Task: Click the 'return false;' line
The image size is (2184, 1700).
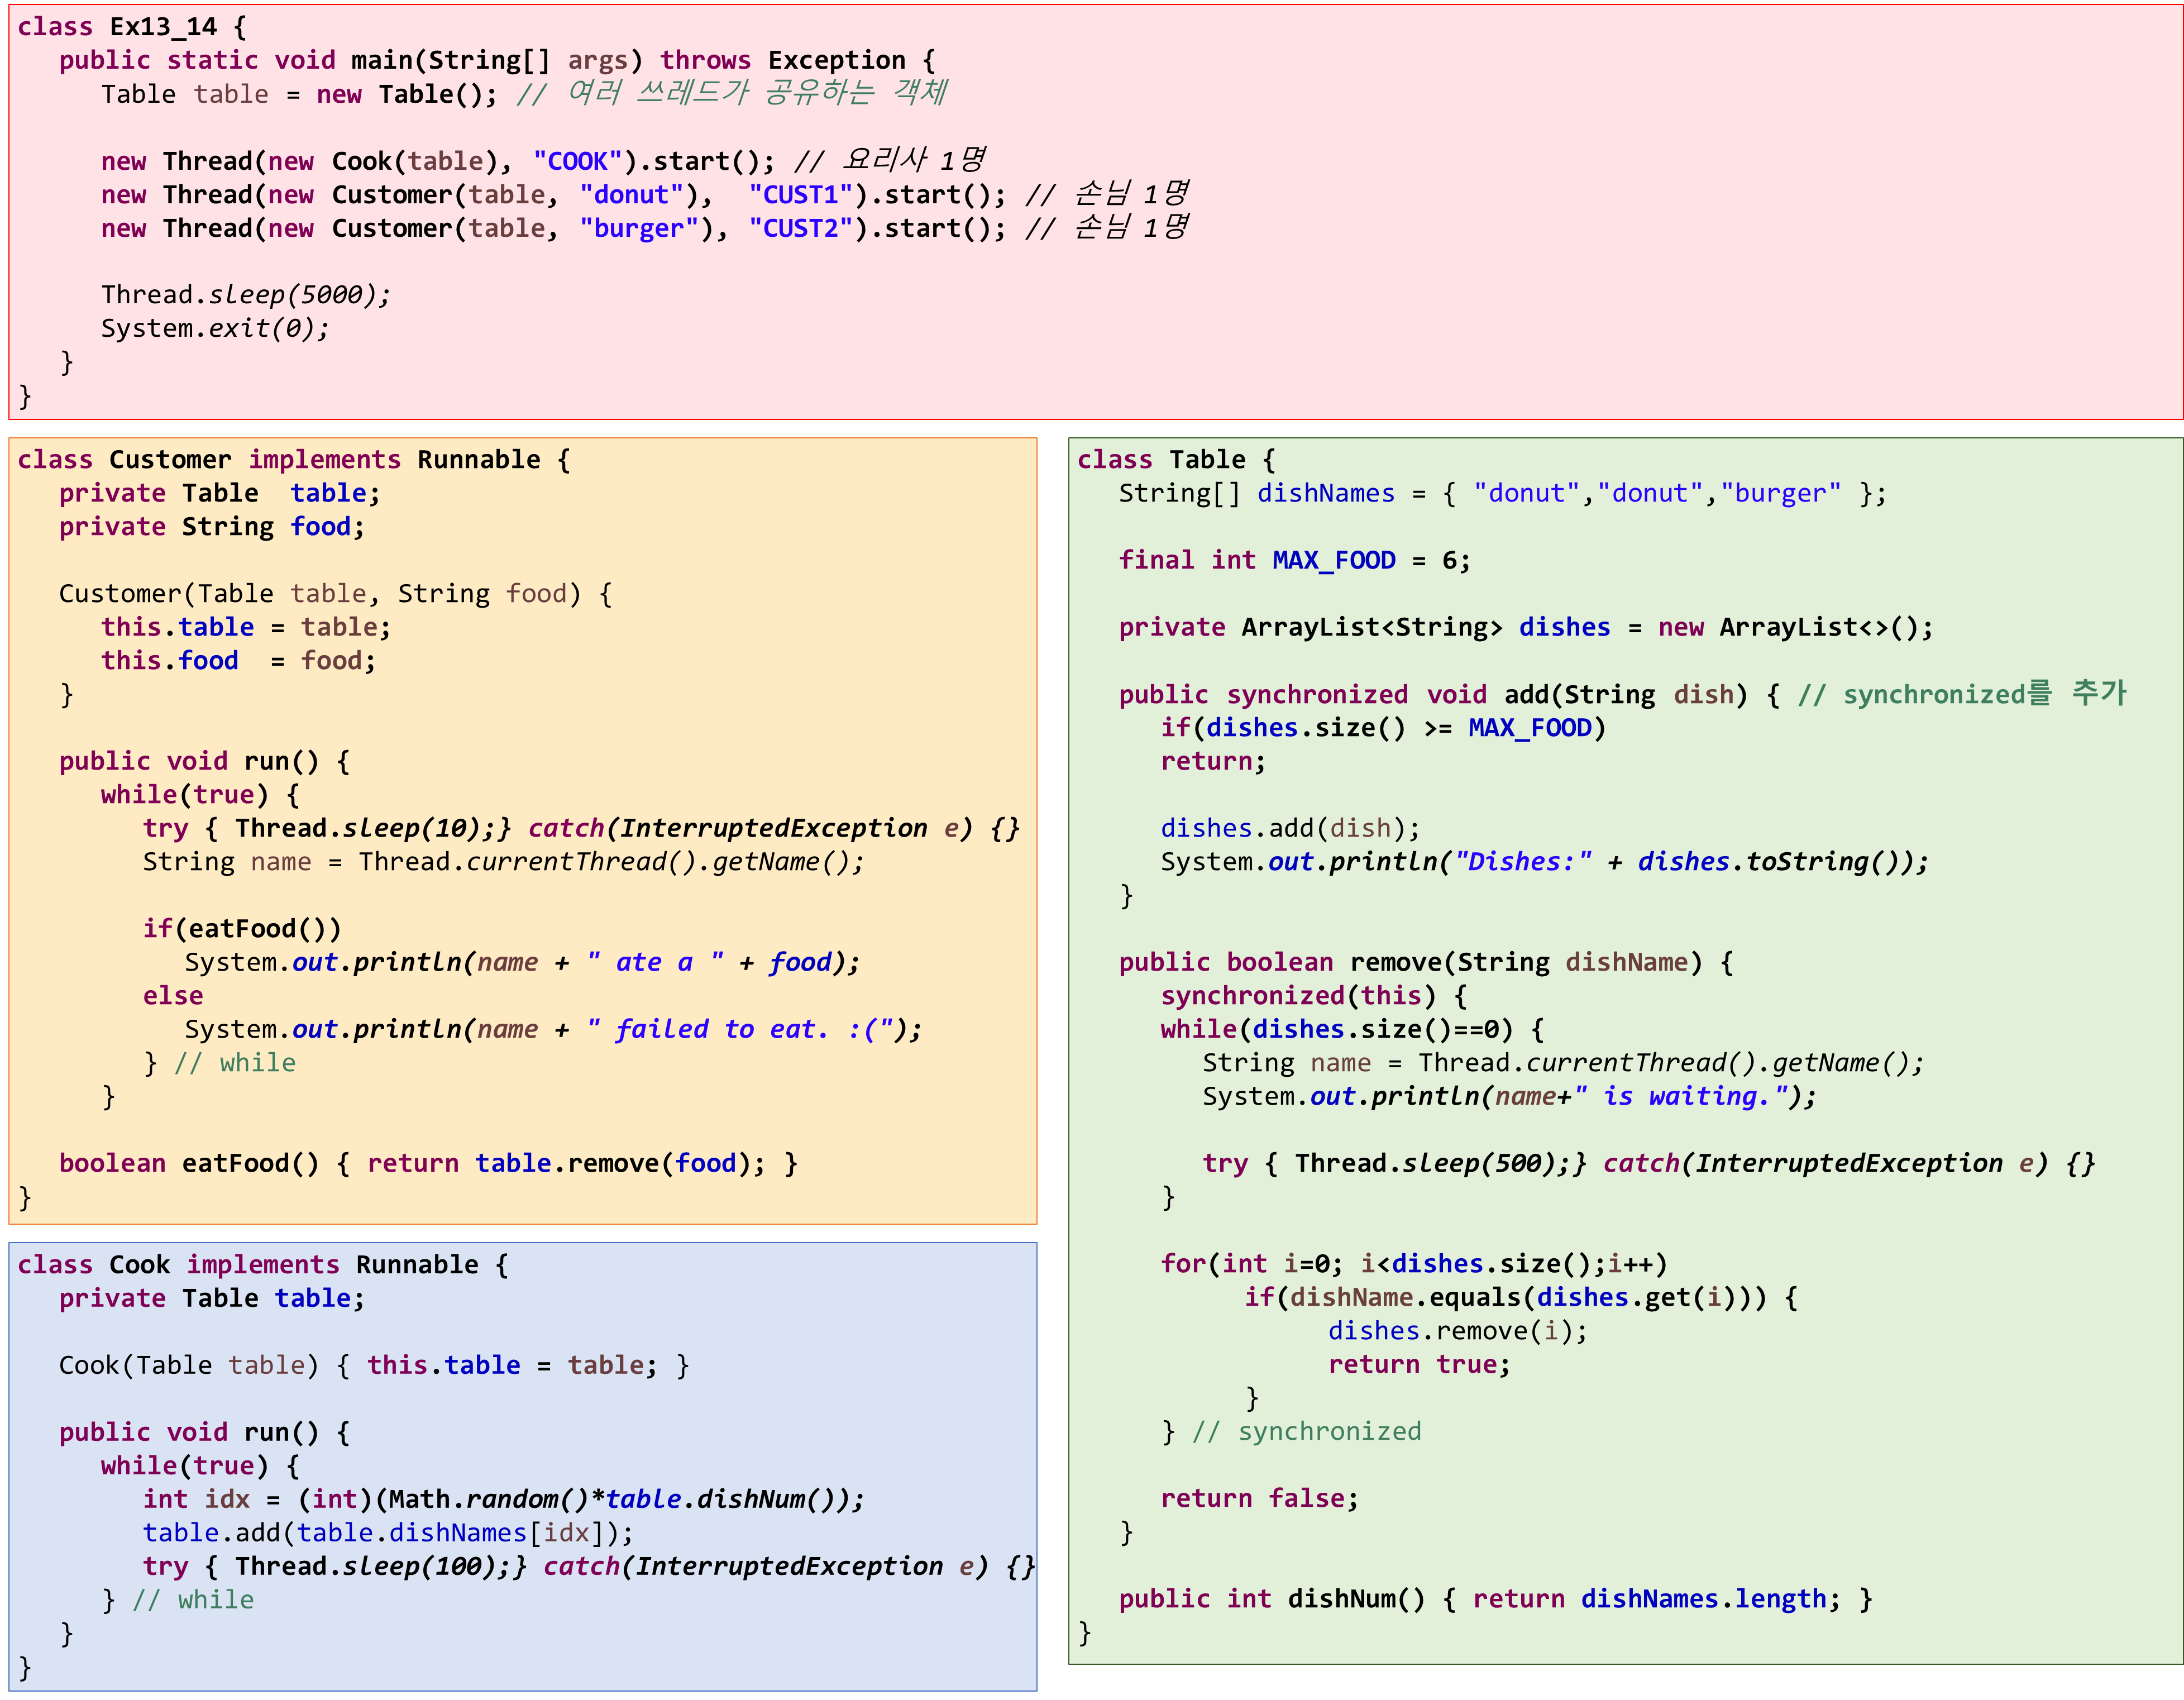Action: click(1260, 1499)
